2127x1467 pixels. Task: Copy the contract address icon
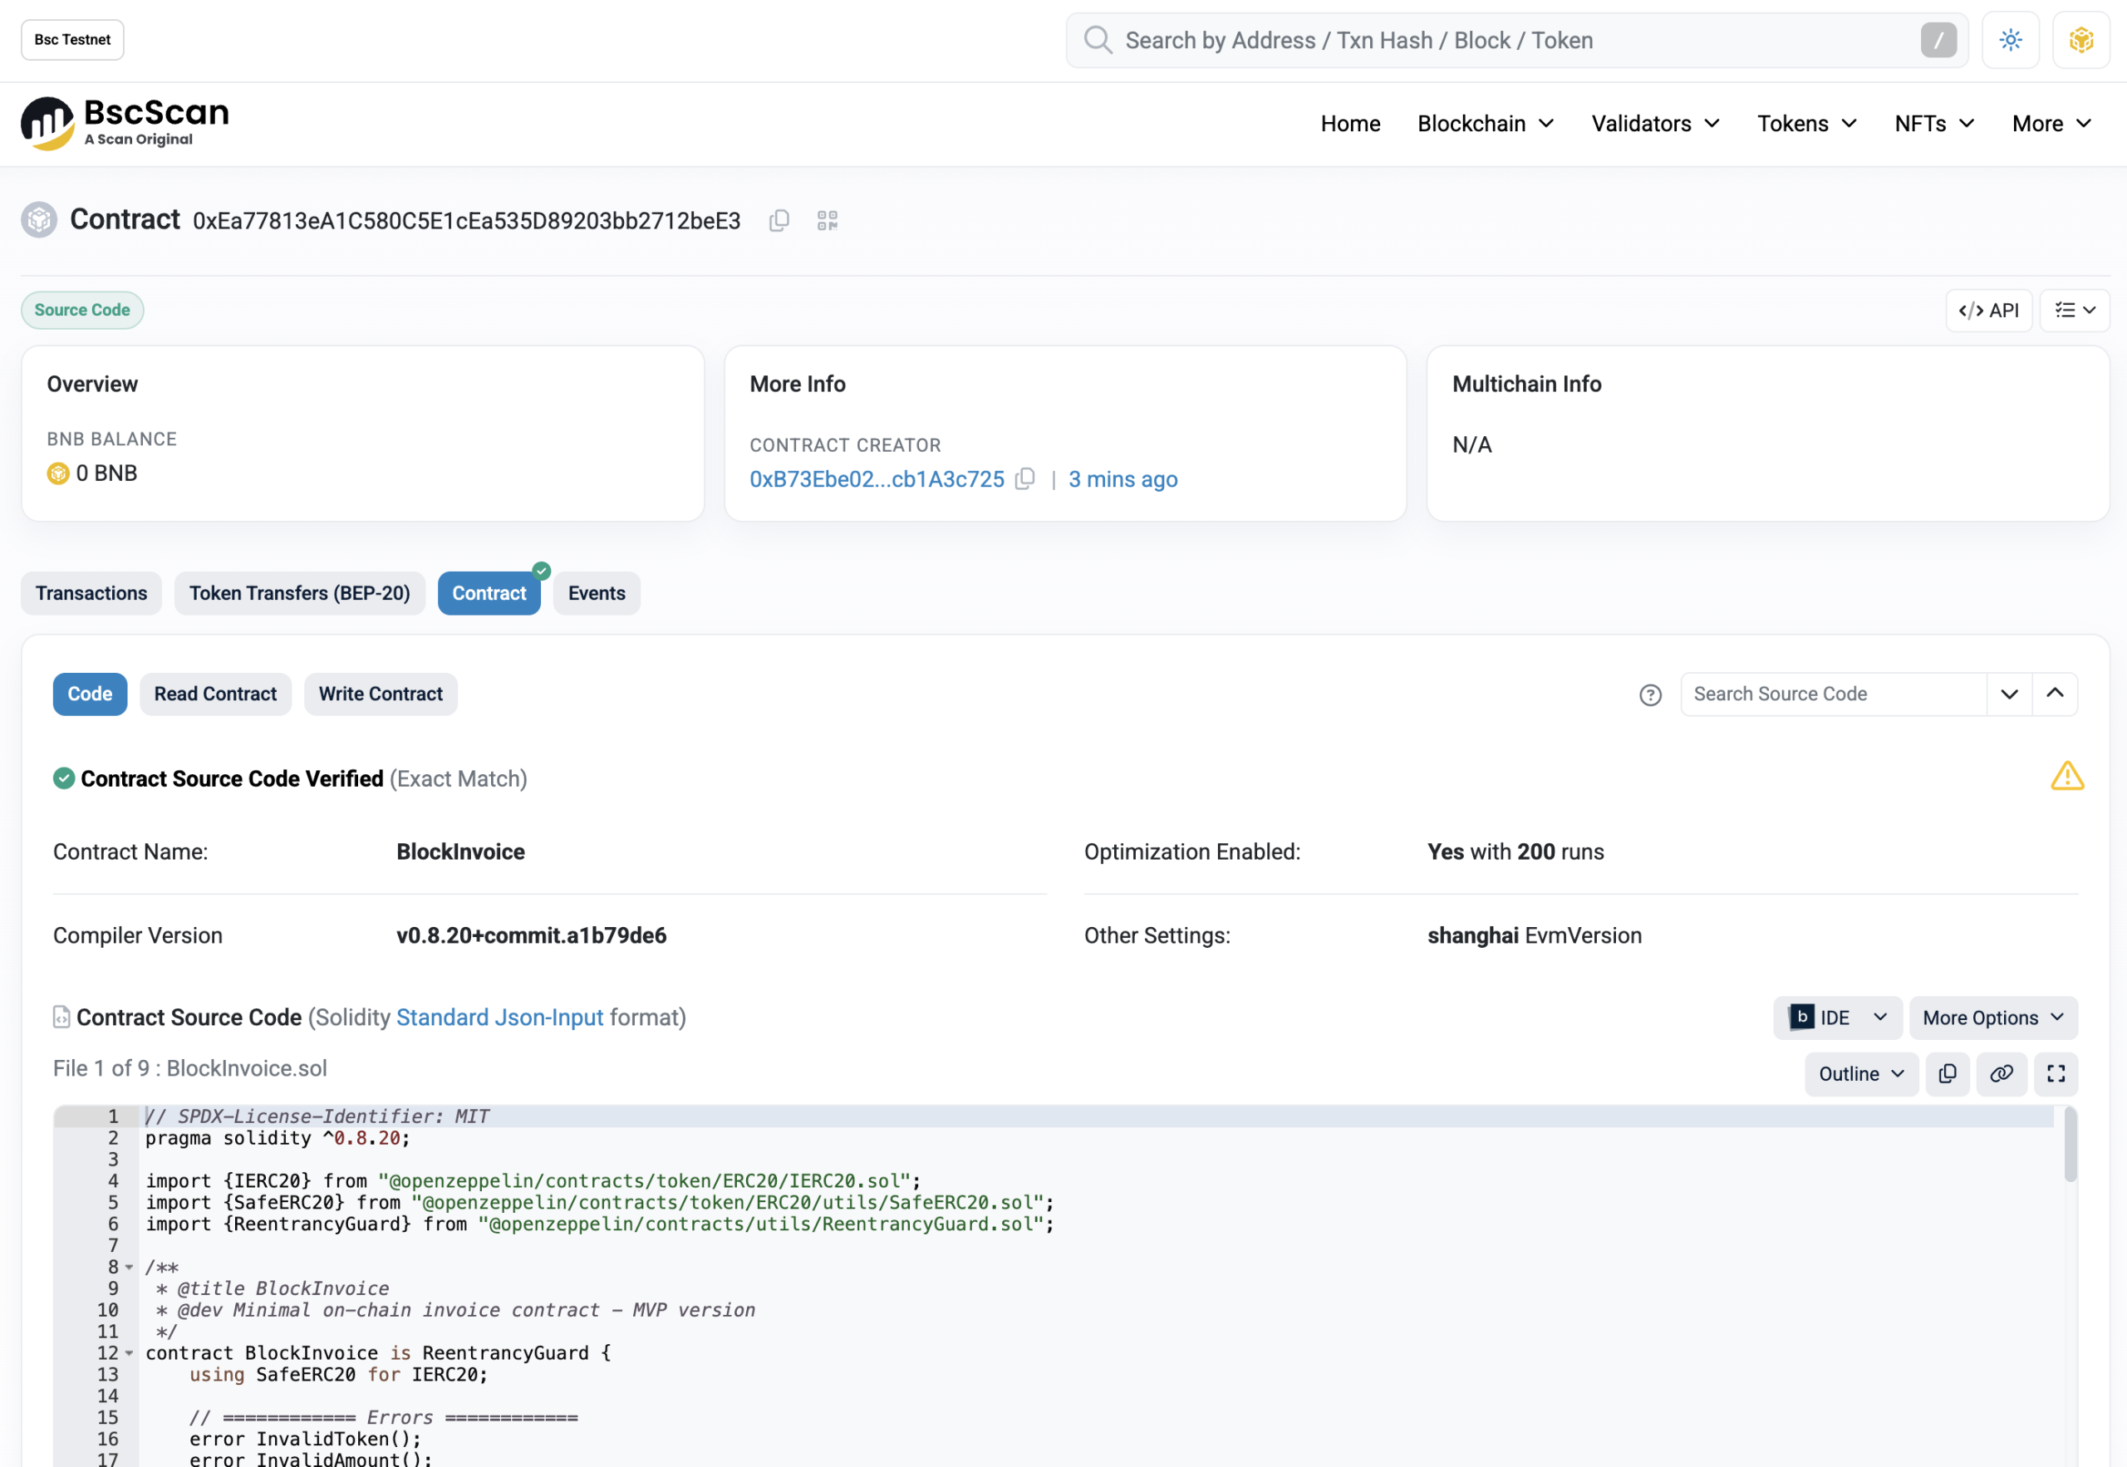(779, 221)
